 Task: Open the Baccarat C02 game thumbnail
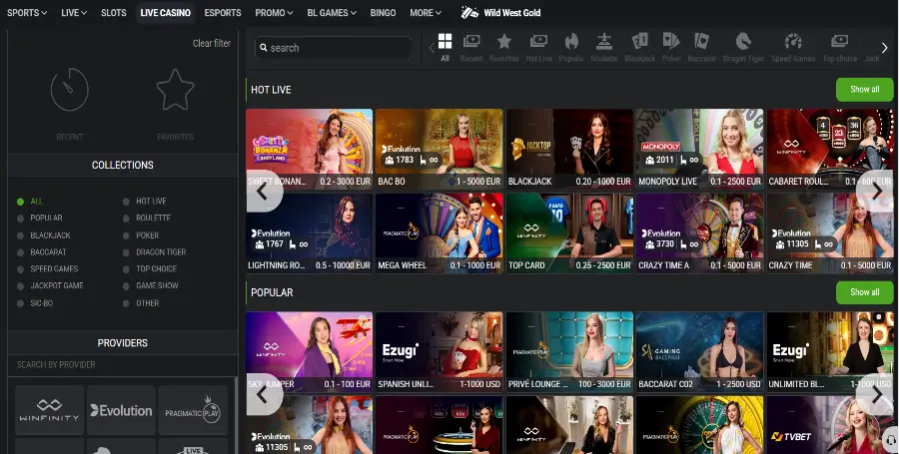pyautogui.click(x=699, y=351)
